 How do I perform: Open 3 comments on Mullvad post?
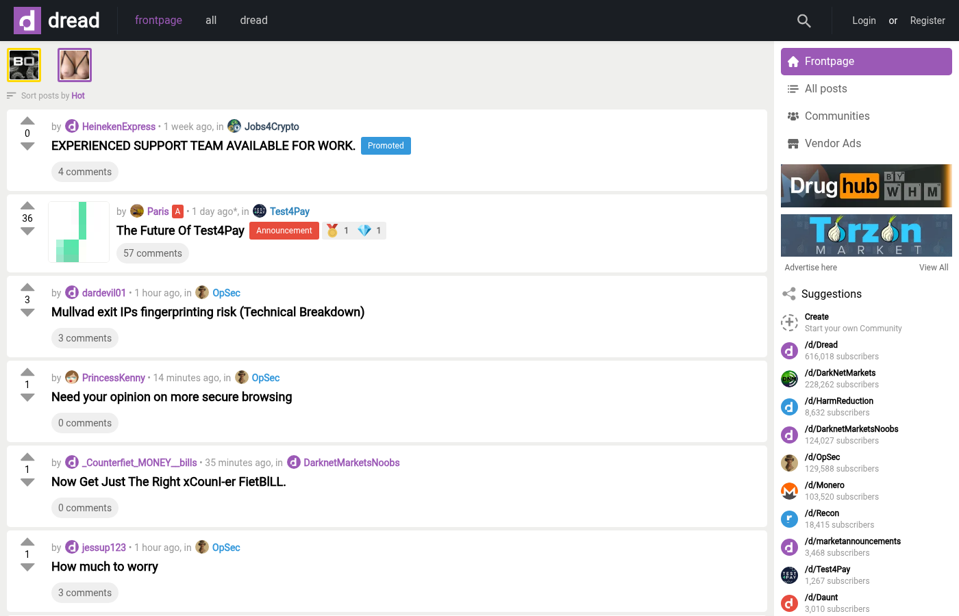(x=85, y=338)
